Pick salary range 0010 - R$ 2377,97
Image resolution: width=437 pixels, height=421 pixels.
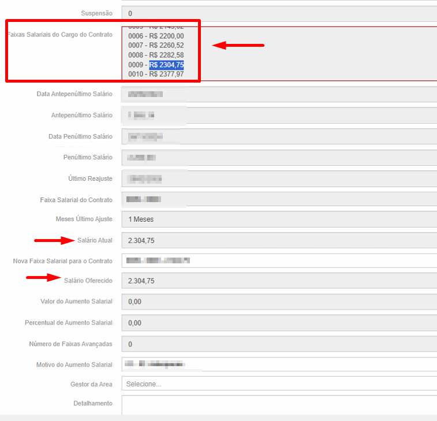[156, 74]
